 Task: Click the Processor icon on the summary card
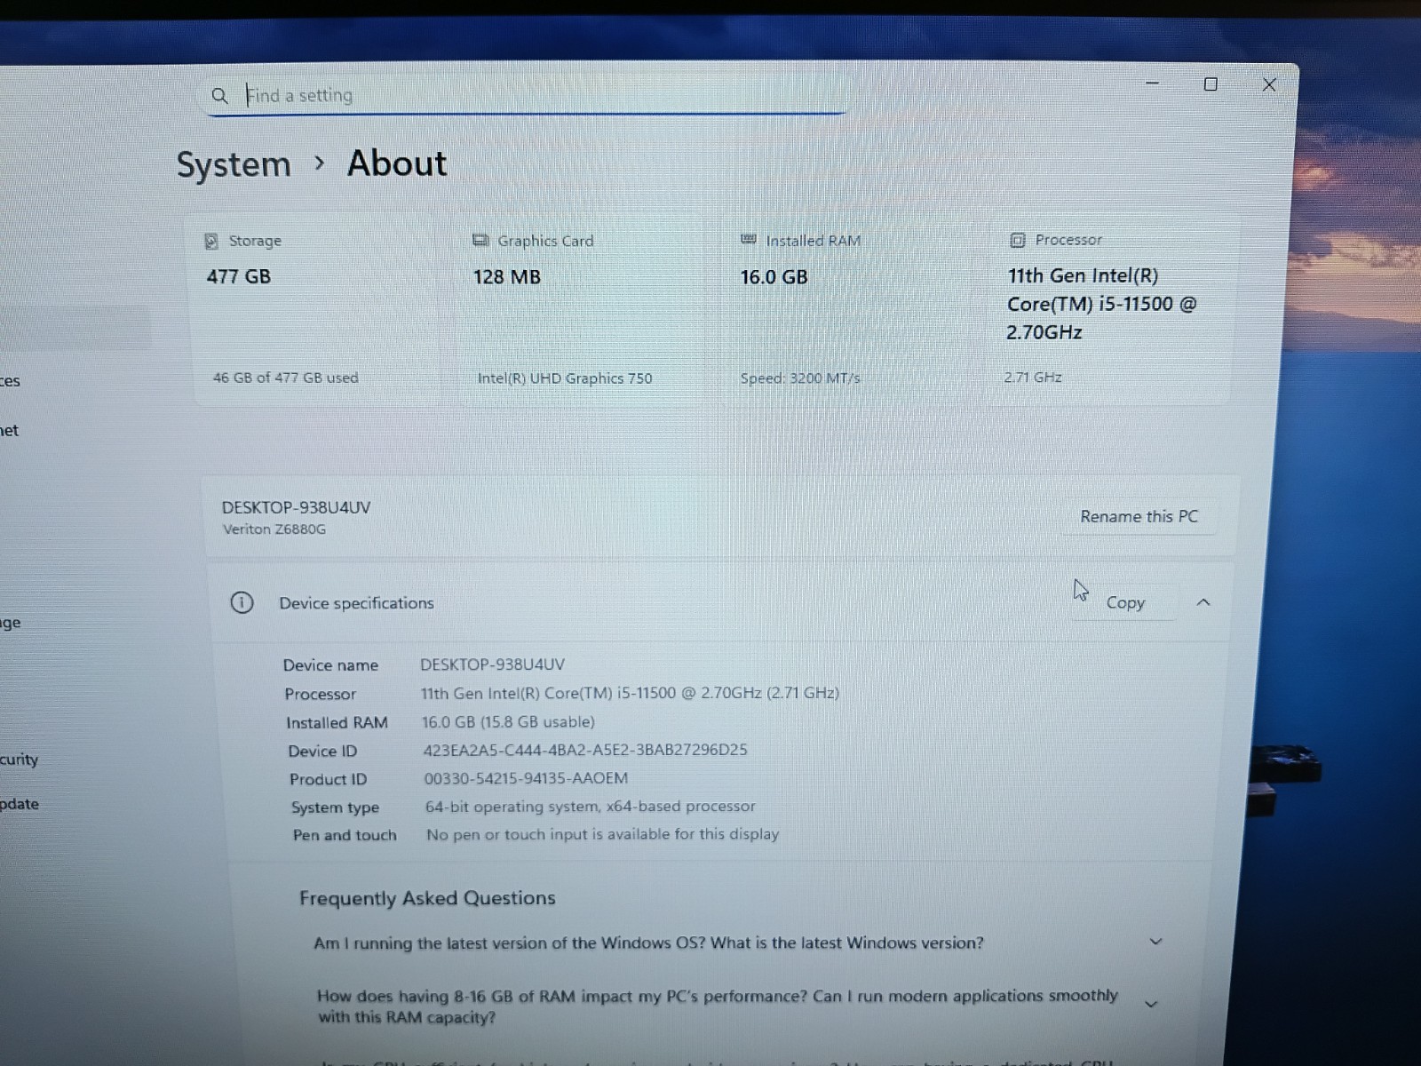click(1018, 239)
